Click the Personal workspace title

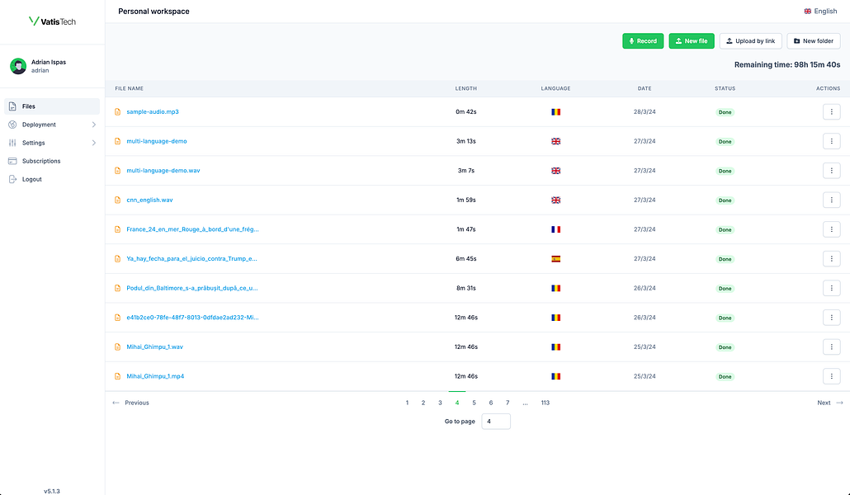pyautogui.click(x=154, y=12)
